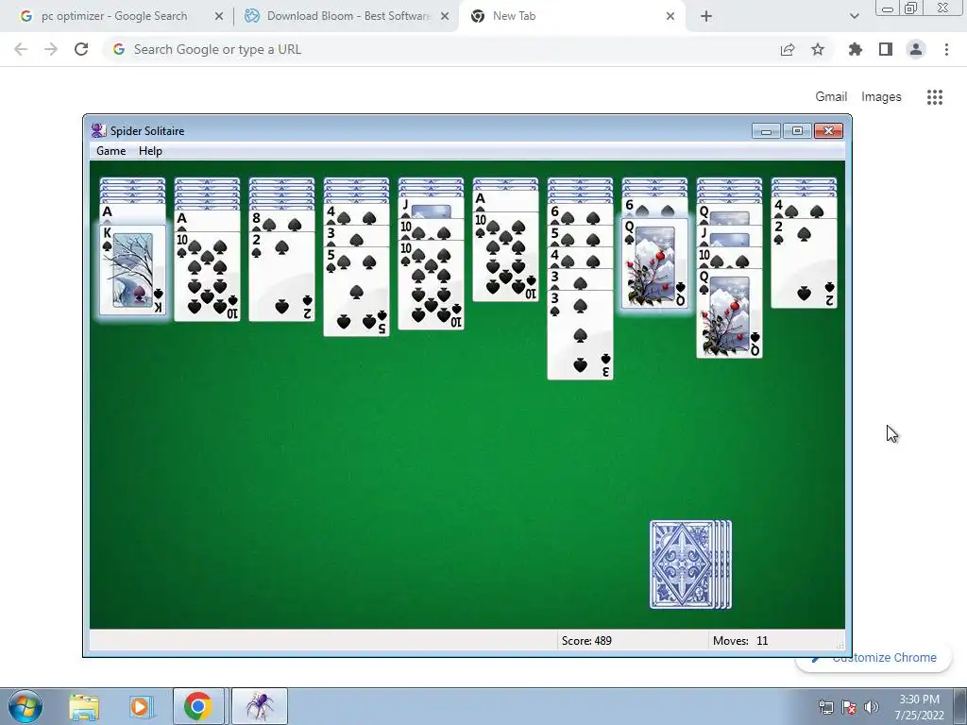Click the Customize Chrome button

click(874, 658)
